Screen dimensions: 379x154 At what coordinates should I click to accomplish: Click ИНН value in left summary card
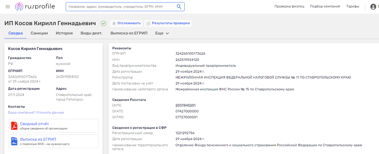[x=67, y=77]
